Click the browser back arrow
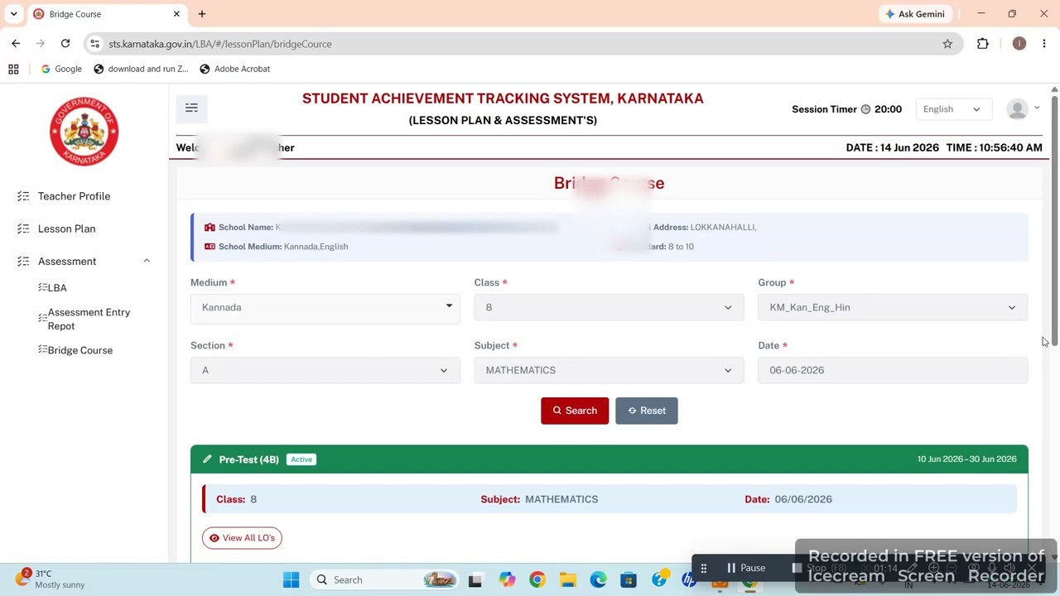 click(16, 44)
